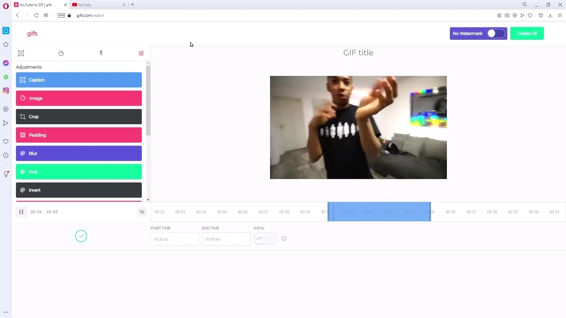
Task: Click the Padding adjustment option
Action: tap(79, 135)
